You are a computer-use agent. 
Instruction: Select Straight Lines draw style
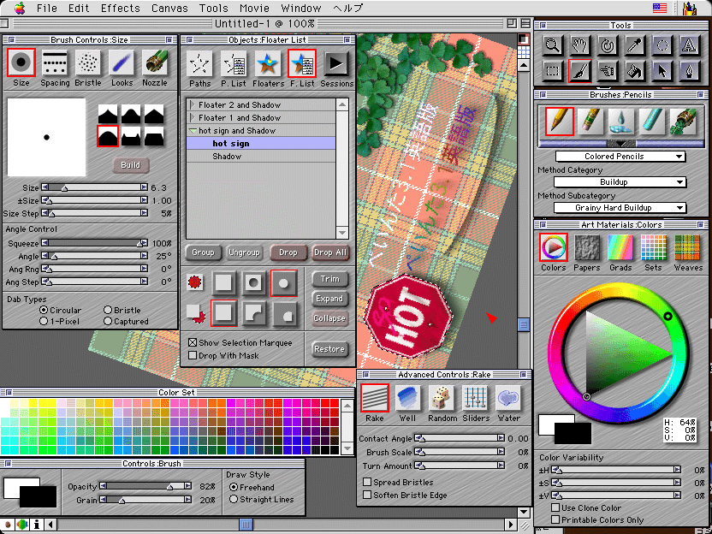[x=262, y=499]
